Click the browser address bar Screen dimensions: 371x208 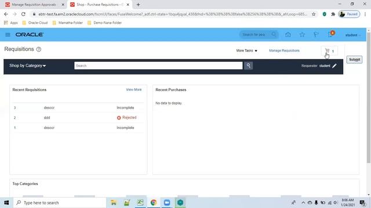[x=173, y=14]
